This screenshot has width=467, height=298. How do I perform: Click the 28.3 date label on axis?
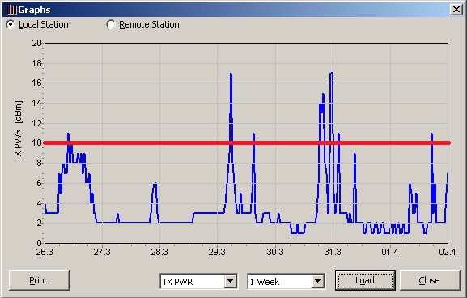tap(159, 252)
